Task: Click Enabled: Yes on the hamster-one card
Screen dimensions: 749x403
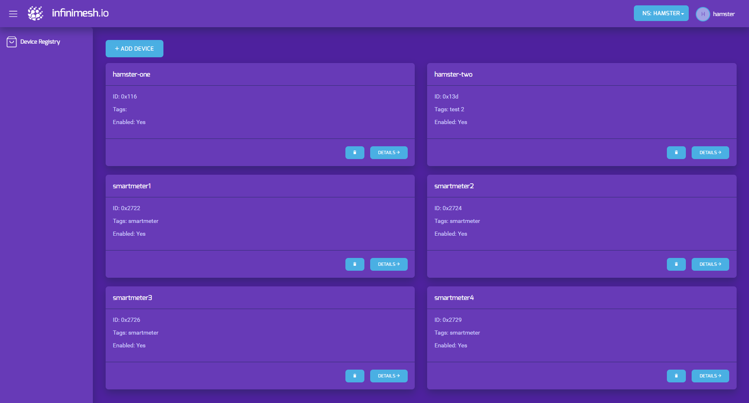Action: pos(129,122)
